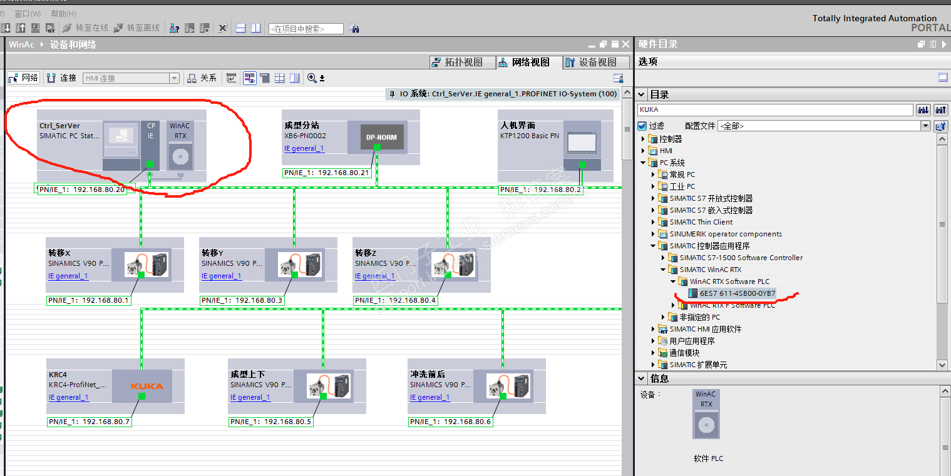Click the show address labels NAME icon
The image size is (951, 476).
(x=232, y=78)
